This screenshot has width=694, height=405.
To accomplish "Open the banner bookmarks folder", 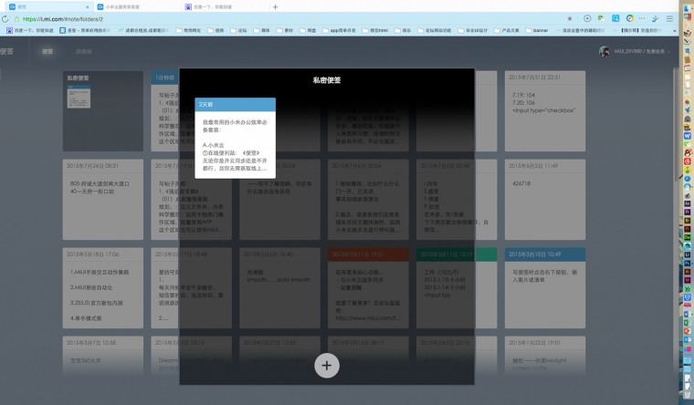I will [536, 30].
